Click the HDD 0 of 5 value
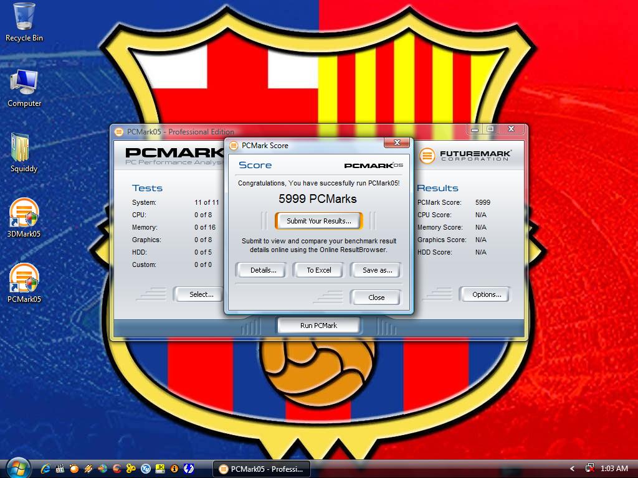 [x=203, y=252]
